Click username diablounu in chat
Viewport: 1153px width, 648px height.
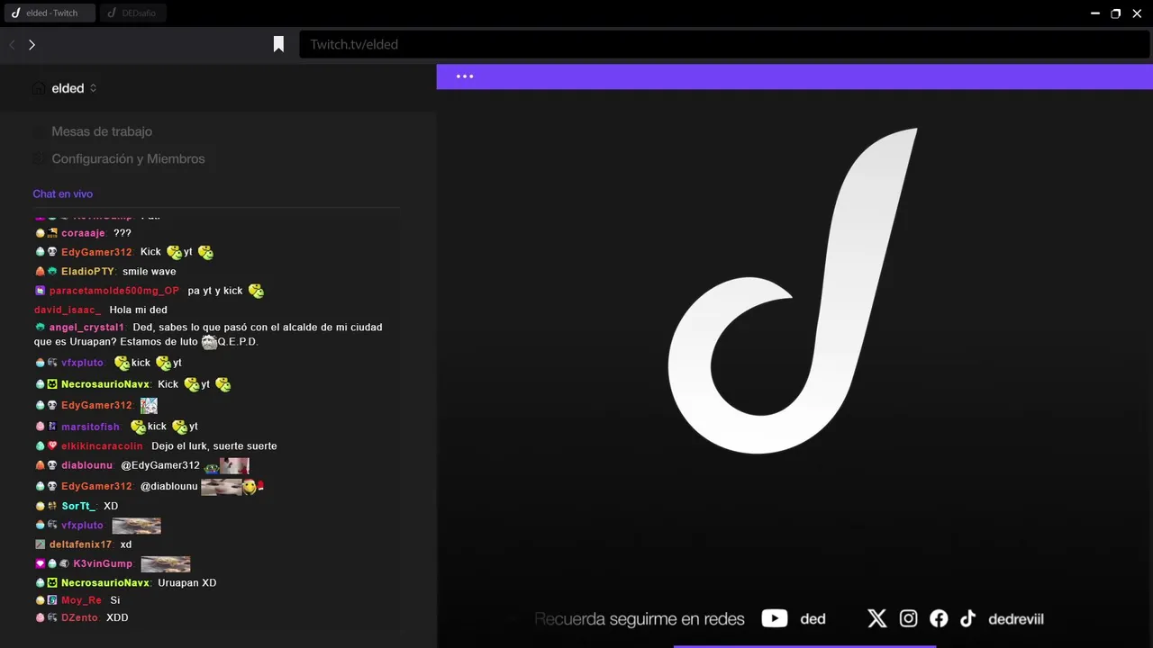tap(86, 465)
